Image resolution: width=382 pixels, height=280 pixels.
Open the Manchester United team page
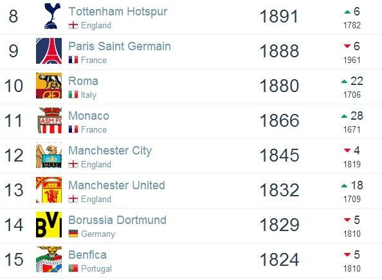[x=117, y=185]
